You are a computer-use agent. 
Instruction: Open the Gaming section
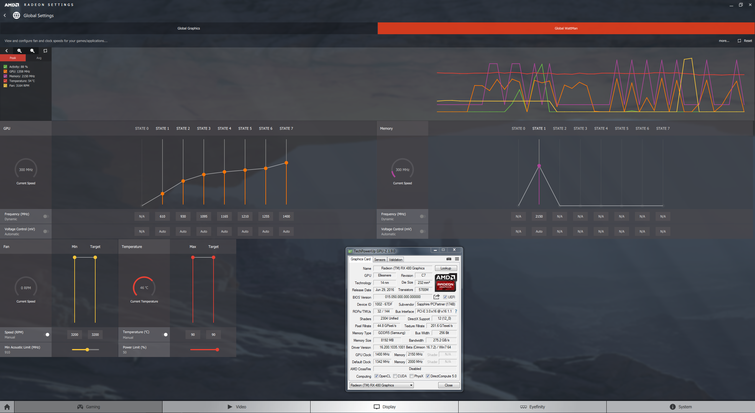click(x=88, y=407)
